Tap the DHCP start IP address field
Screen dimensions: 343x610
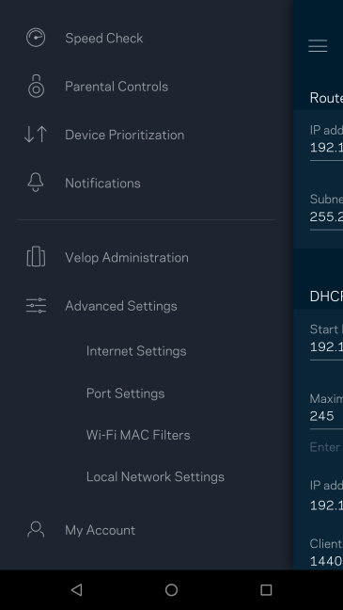(x=326, y=346)
